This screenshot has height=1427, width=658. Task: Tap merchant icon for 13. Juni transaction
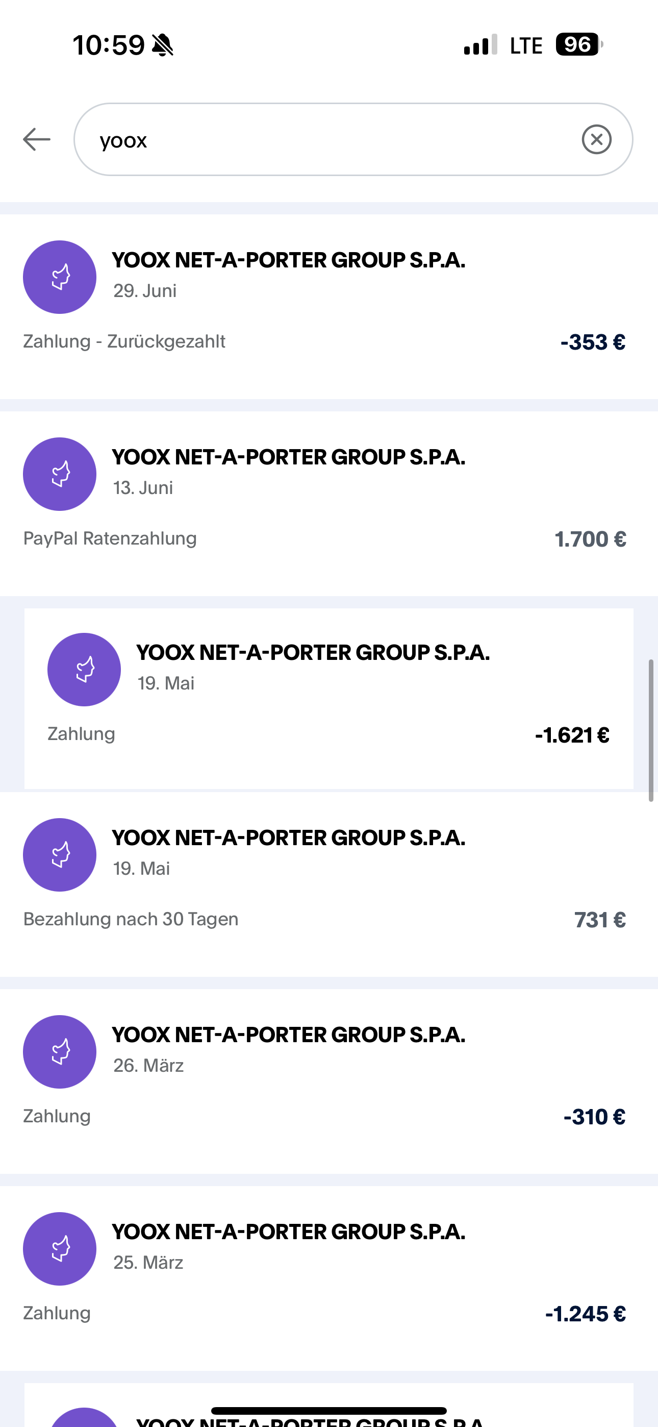[60, 474]
